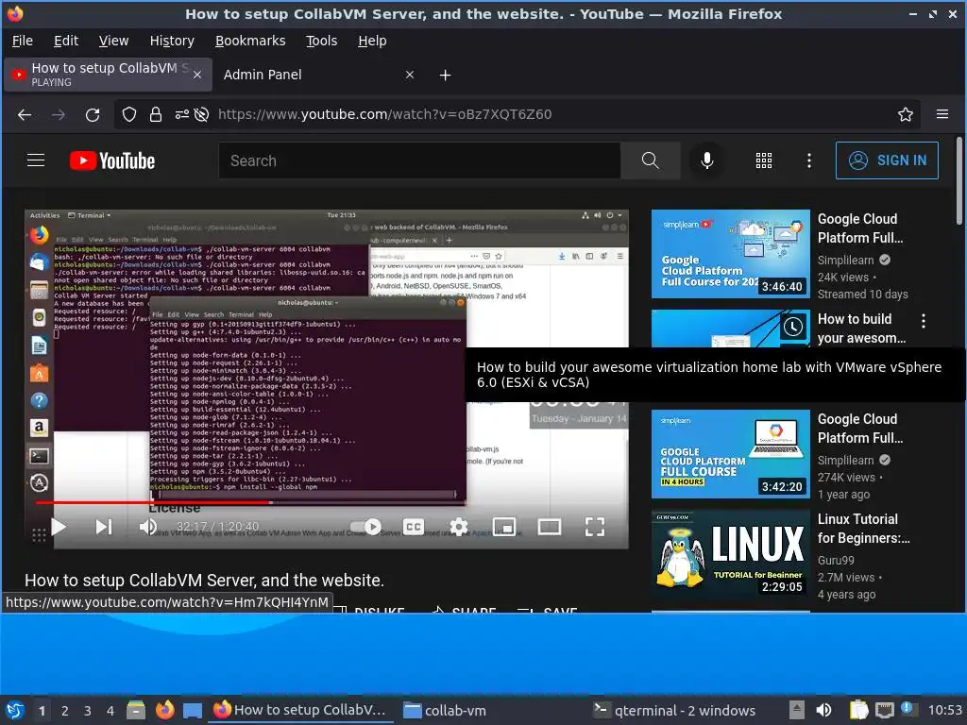Open the site permissions icon in the URL bar
The height and width of the screenshot is (725, 967).
tap(182, 114)
